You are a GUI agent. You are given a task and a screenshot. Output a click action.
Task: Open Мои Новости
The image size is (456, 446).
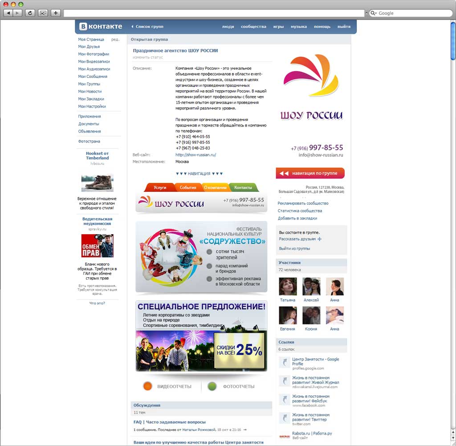point(90,91)
